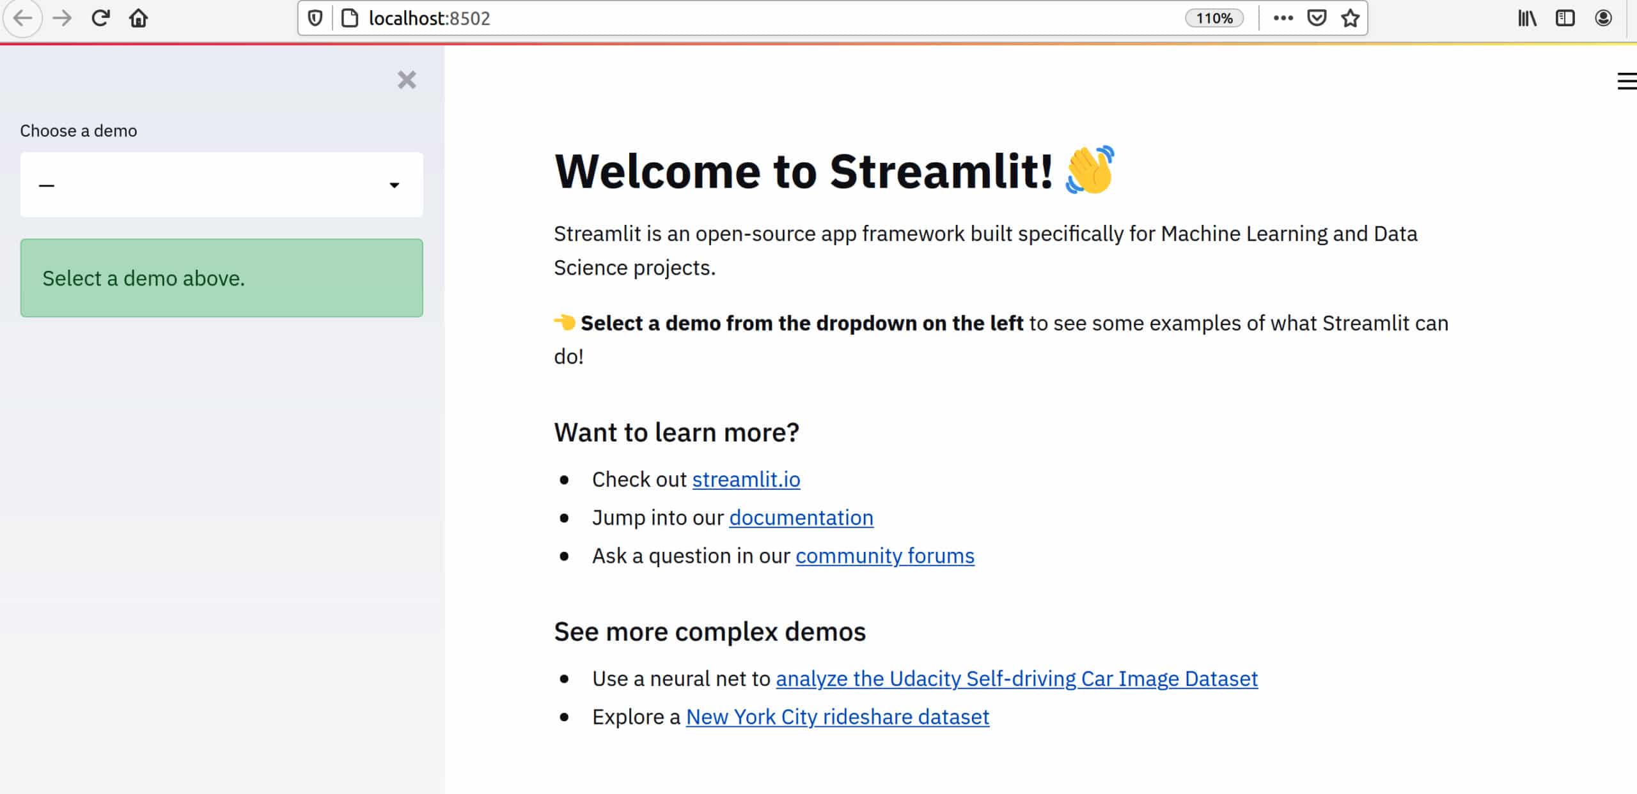
Task: Open the Choose a demo dropdown
Action: tap(221, 185)
